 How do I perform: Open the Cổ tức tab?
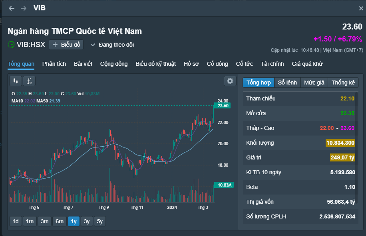coord(245,64)
